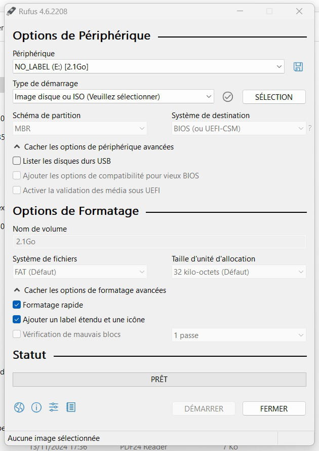Open the Système de fichiers dropdown
This screenshot has width=319, height=451.
pos(79,272)
